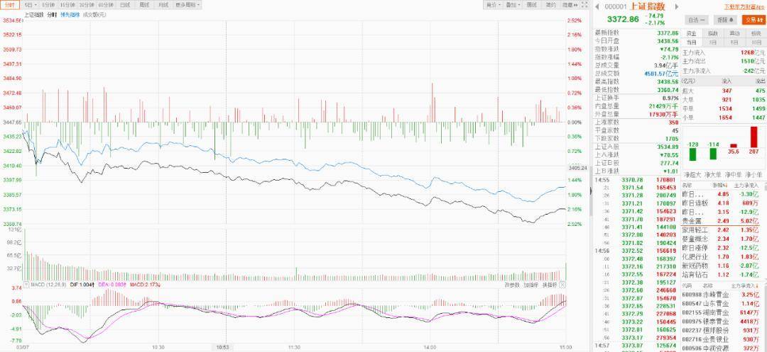This screenshot has width=767, height=352.
Task: Open the 复权 dropdown in chart toolbar
Action: click(x=493, y=5)
